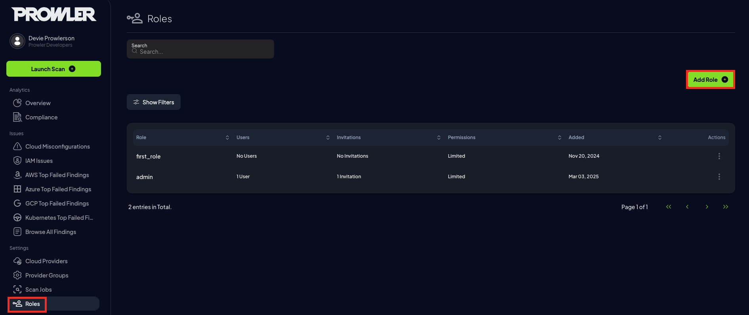Click Devie Prowlerson user name
749x315 pixels.
pos(51,38)
